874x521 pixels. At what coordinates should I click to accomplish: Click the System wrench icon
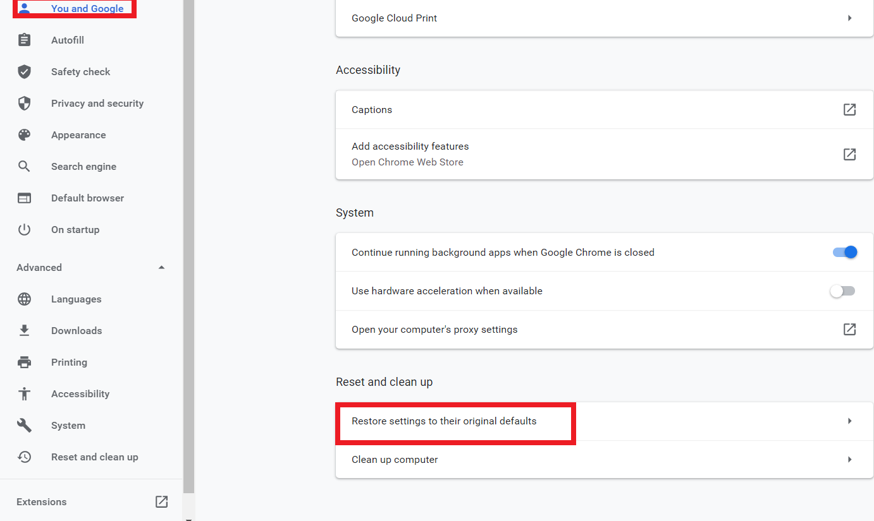(24, 426)
